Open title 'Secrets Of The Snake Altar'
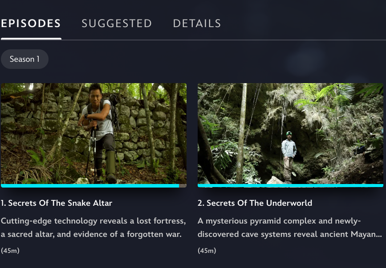Screen dimensions: 386x268 [57, 203]
